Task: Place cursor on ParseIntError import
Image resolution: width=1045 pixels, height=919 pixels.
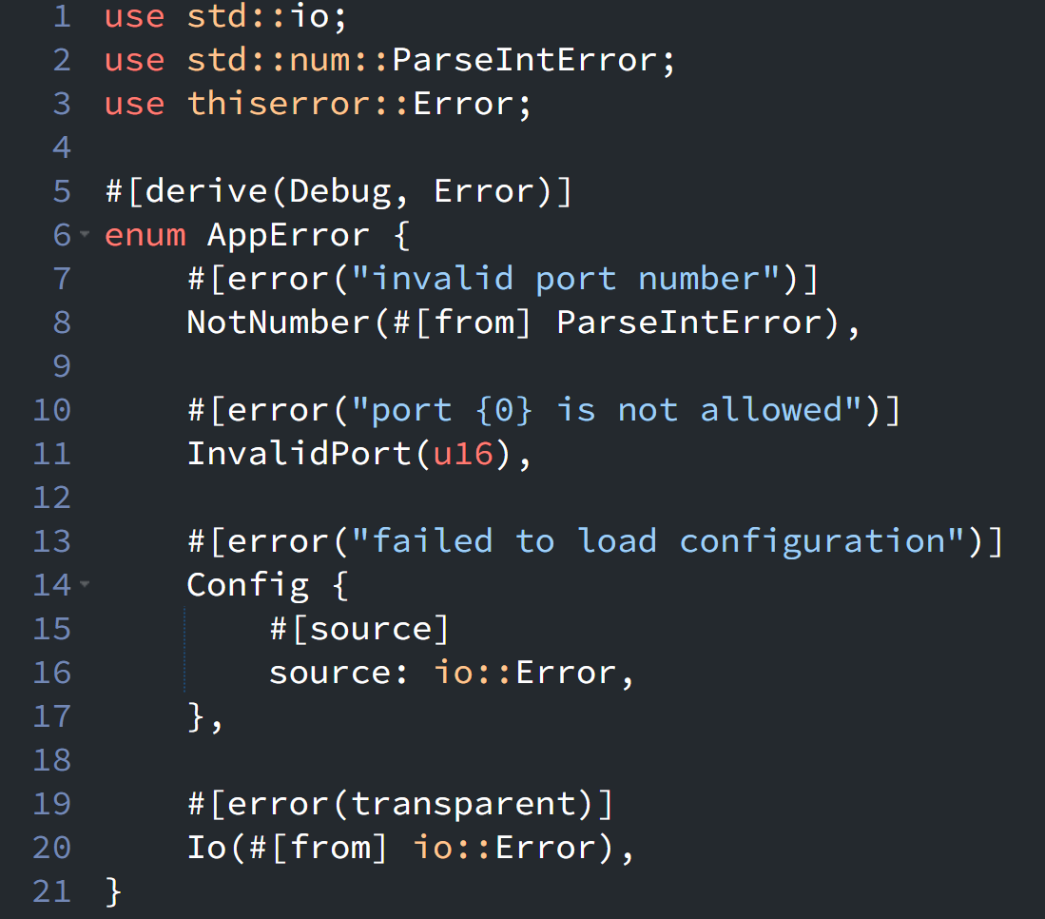Action: click(x=524, y=60)
